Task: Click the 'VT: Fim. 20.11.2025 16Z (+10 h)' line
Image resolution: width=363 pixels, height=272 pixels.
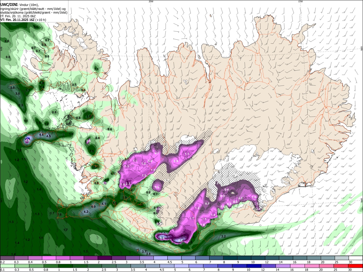Action: tap(23, 20)
